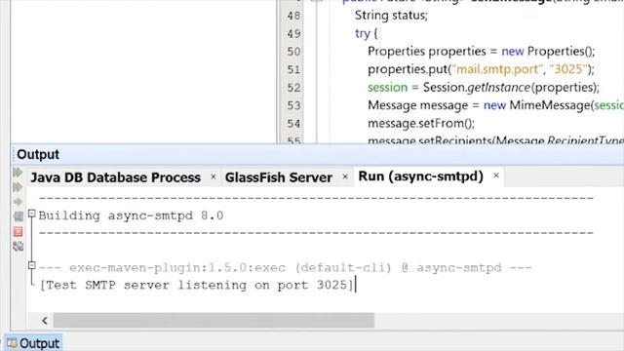This screenshot has width=624, height=351.
Task: Collapse the Building async-smtpd 8.0 fold
Action: (32, 214)
